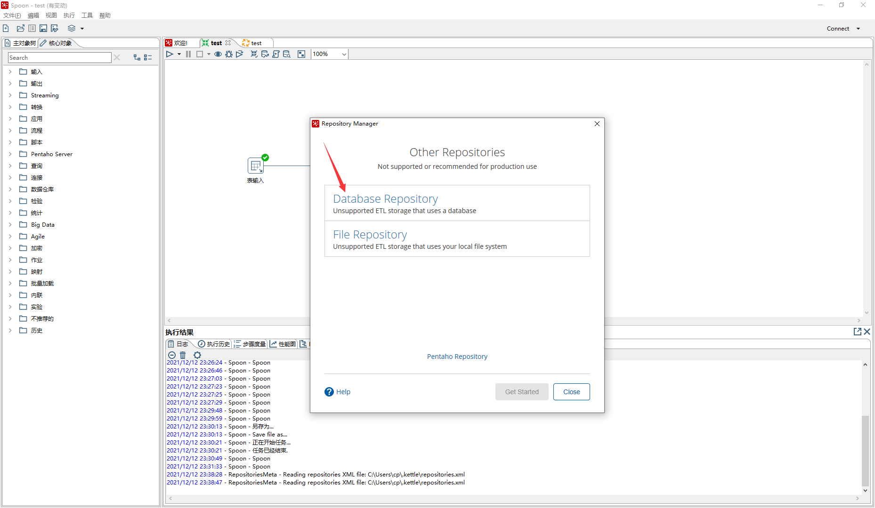Open the 欢迎! welcome tab

[177, 43]
